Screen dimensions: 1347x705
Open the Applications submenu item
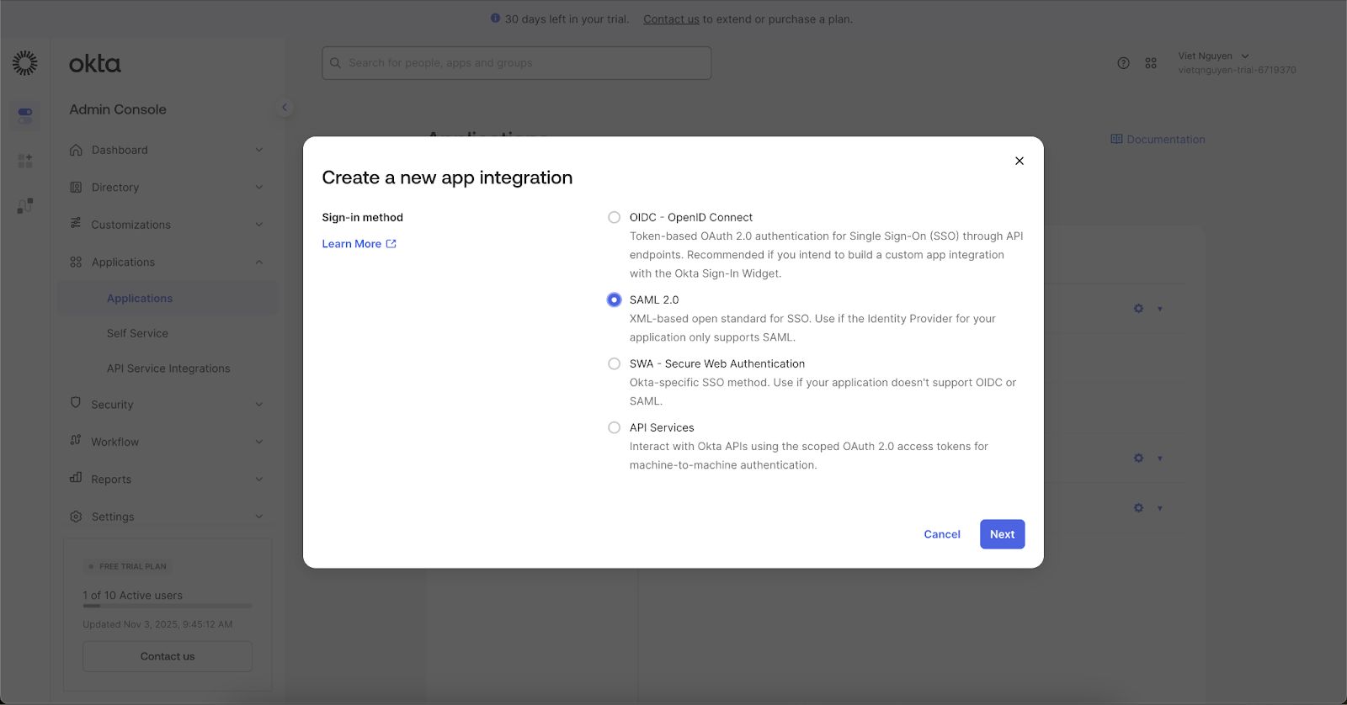point(168,299)
